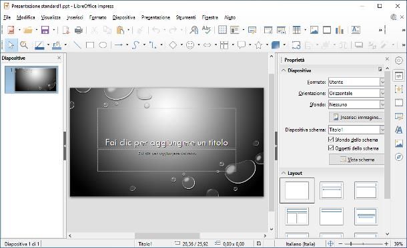Screen dimensions: 407x248
Task: Open fill color dropdown arrow
Action: click(65, 45)
